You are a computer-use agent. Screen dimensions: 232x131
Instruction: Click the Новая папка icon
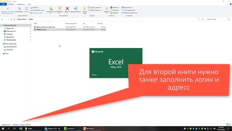coord(84,9)
